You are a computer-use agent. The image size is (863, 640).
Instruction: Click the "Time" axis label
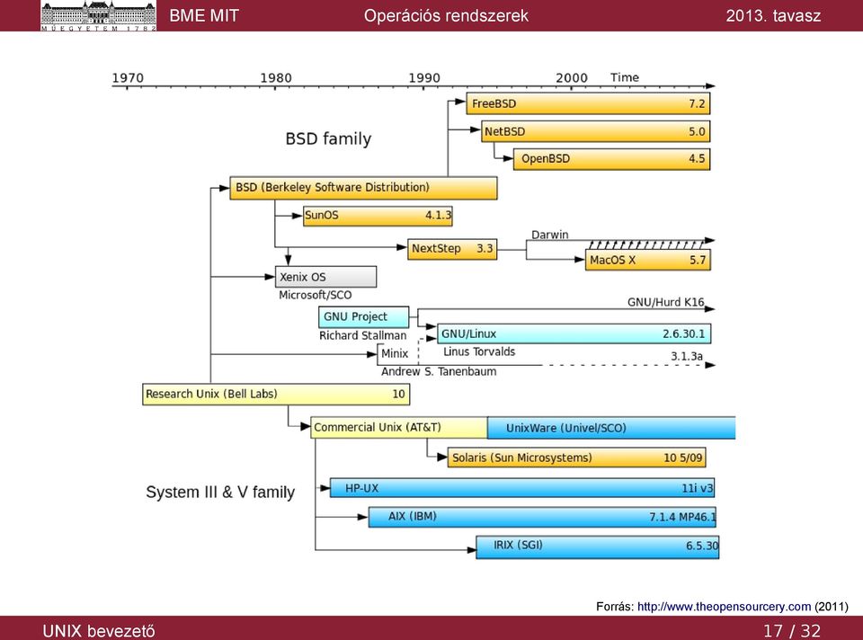(625, 77)
